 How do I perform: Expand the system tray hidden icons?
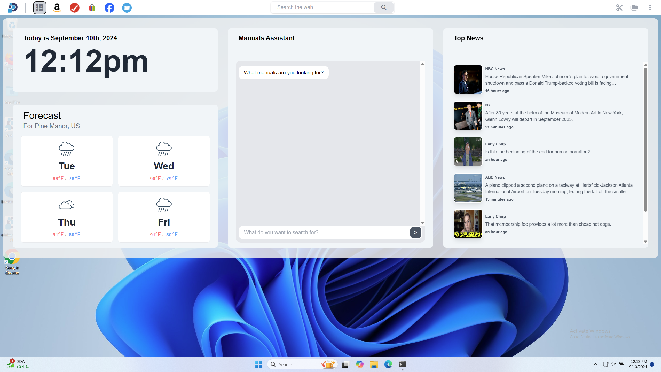(595, 364)
